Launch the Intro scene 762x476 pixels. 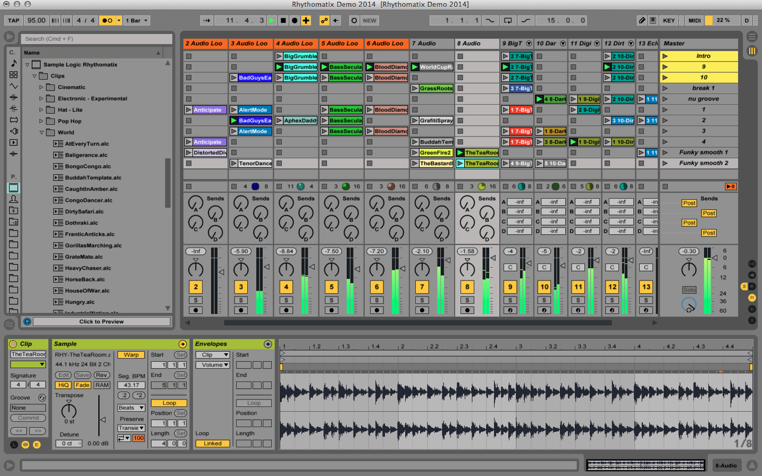[x=665, y=56]
